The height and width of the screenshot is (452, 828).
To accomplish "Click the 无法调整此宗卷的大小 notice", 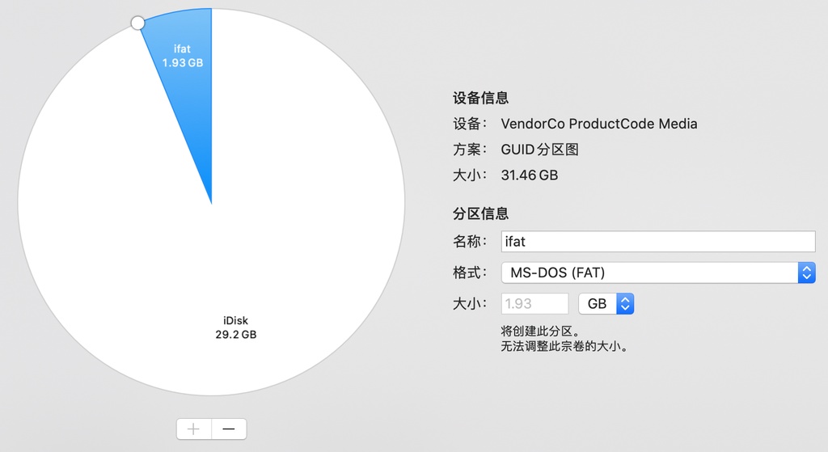I will click(x=564, y=347).
